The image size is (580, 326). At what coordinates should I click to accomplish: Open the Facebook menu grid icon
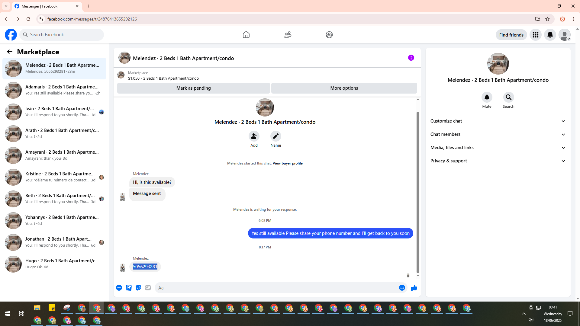[x=536, y=35]
